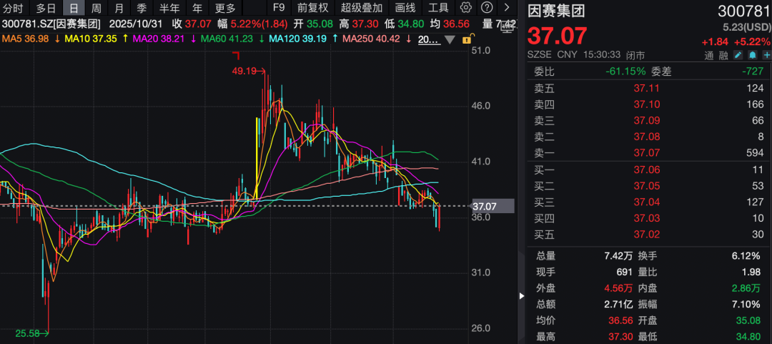Select the 半年 half-year period tab

[170, 8]
